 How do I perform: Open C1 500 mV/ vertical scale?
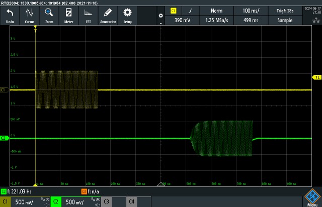point(30,201)
